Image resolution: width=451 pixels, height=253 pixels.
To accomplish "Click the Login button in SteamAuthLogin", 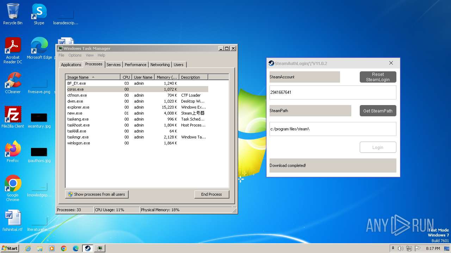I will point(378,147).
